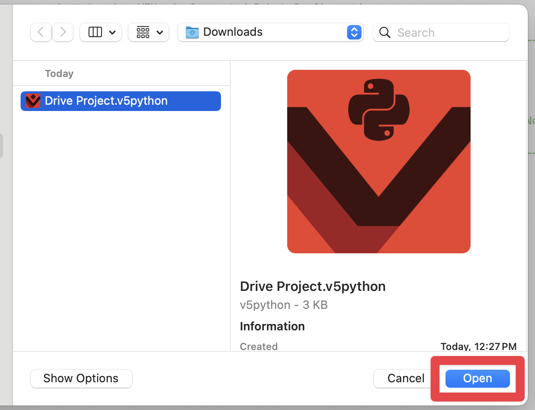
Task: Click the search magnifier icon
Action: click(385, 32)
